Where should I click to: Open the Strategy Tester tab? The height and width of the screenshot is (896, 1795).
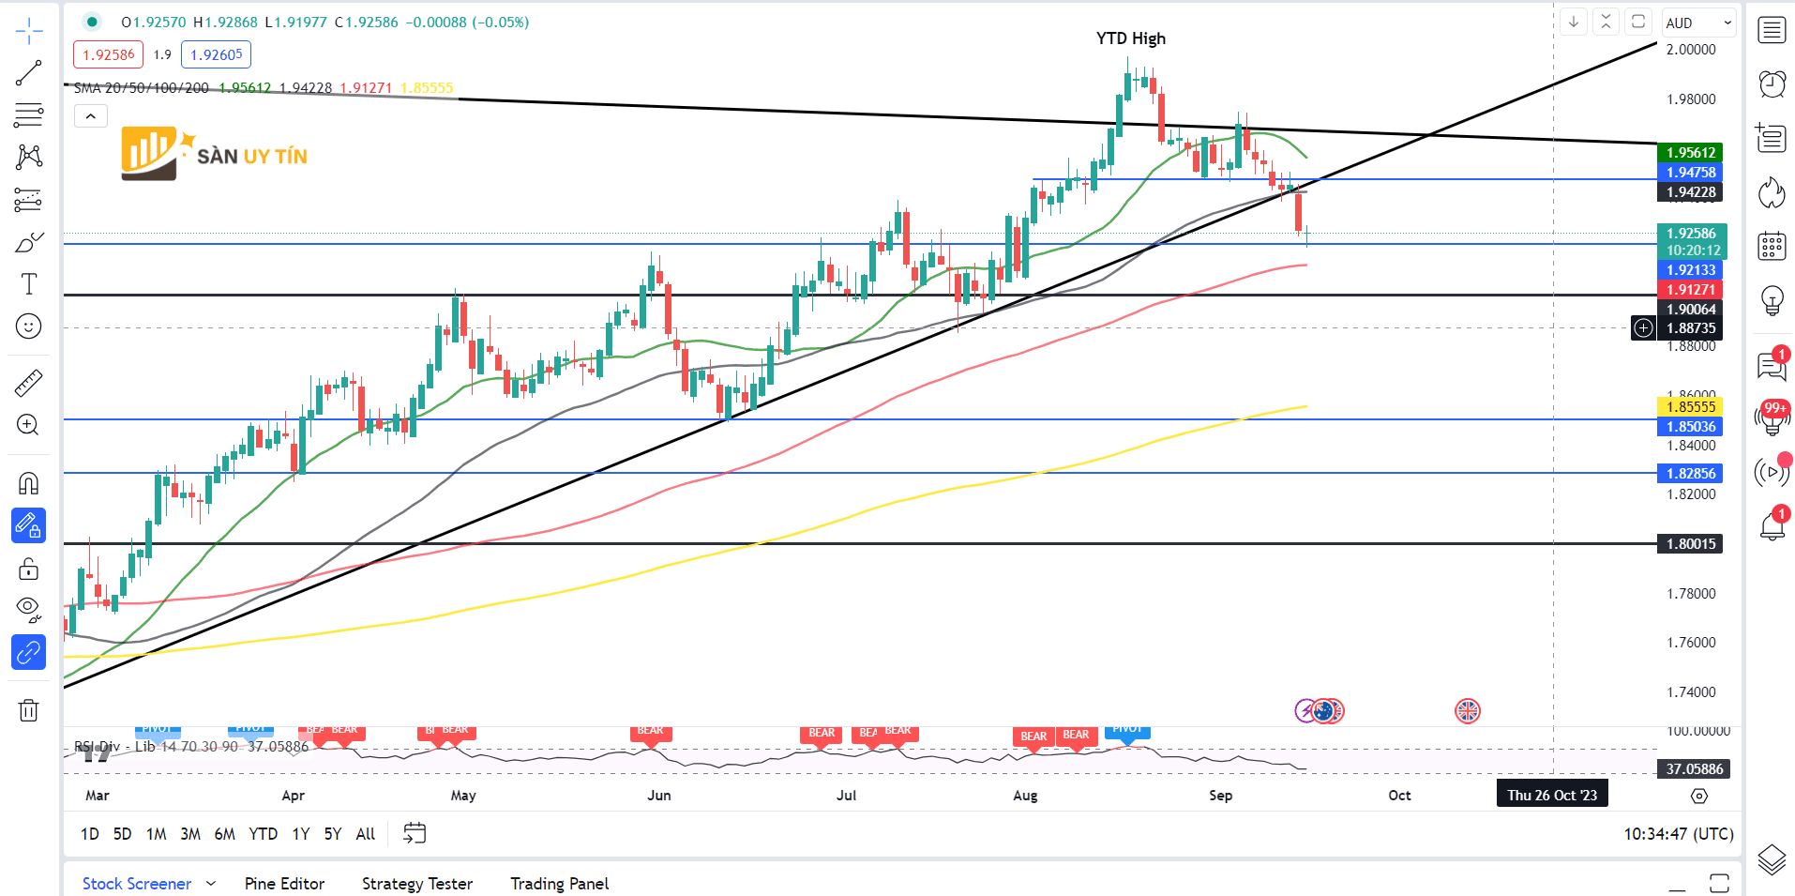click(417, 884)
